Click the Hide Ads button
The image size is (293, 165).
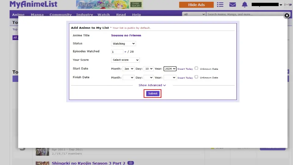click(196, 5)
